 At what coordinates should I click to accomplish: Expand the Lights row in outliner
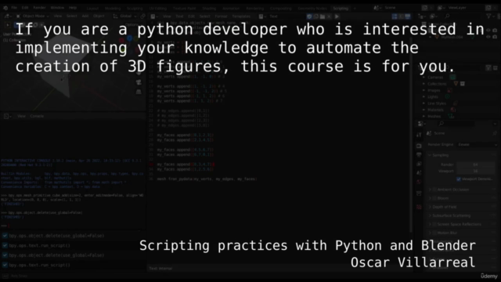coord(424,97)
